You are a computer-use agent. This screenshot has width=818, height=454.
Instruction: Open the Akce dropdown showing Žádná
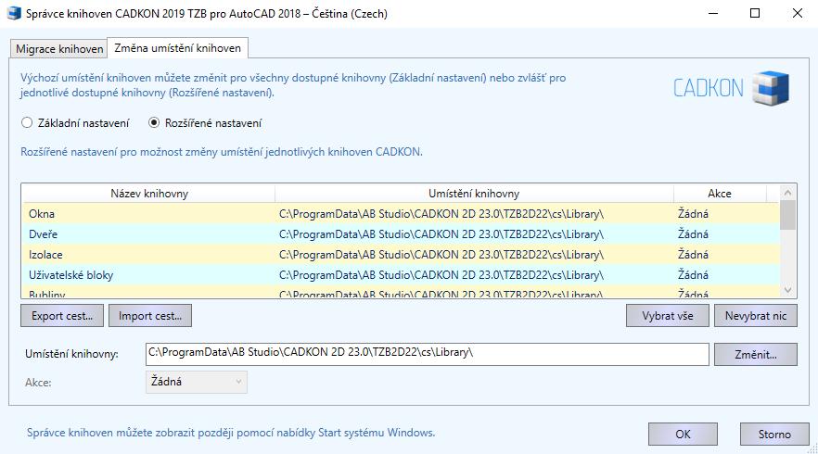click(x=197, y=382)
